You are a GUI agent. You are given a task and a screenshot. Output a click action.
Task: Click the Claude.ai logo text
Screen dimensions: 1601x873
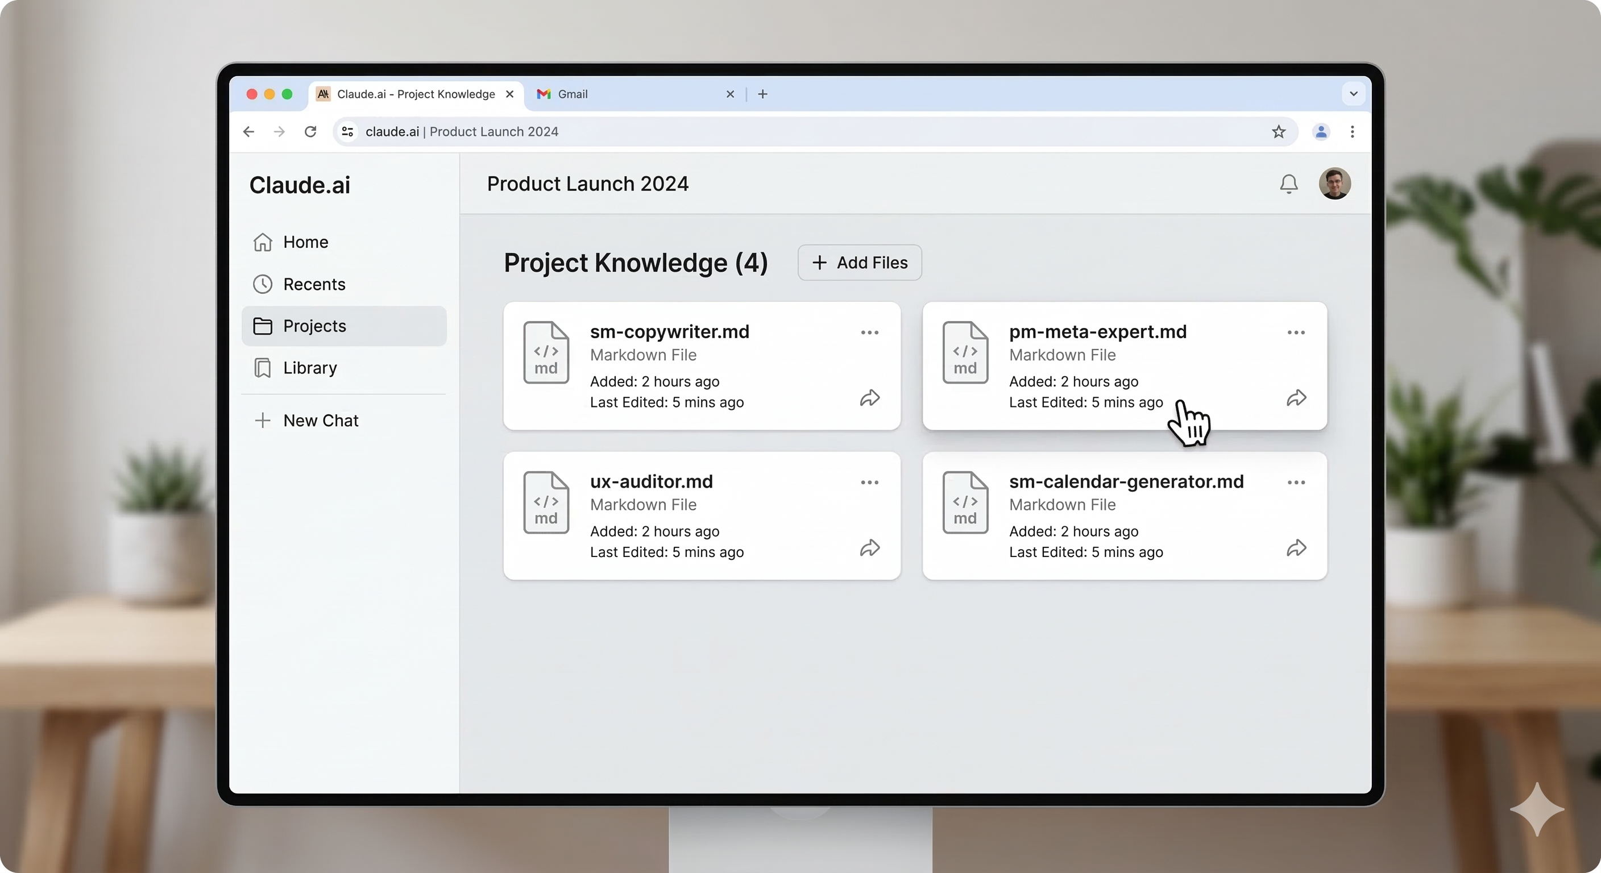[x=300, y=185]
